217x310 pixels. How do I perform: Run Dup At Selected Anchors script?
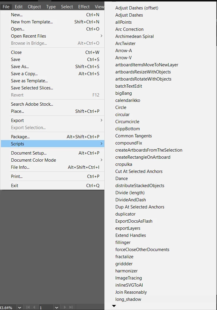pyautogui.click(x=140, y=207)
